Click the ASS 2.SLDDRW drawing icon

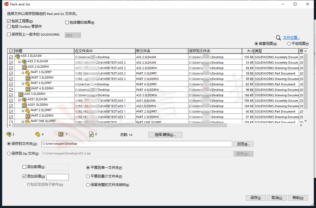24,67
